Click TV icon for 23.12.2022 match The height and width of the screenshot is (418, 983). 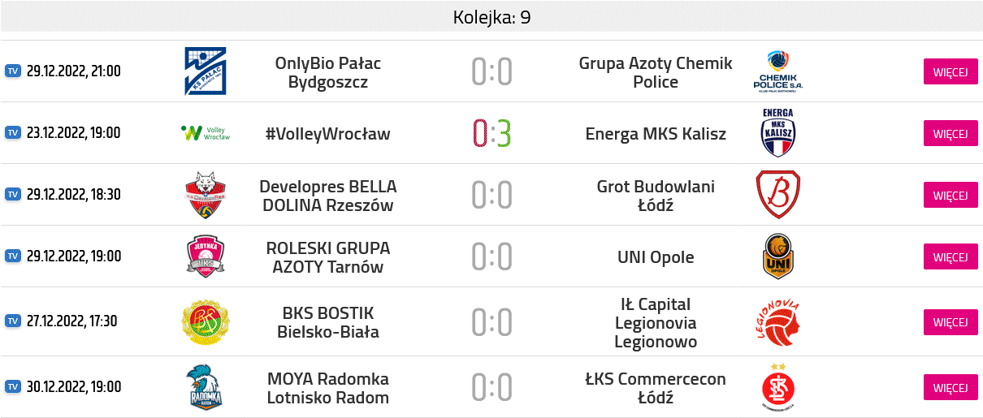pos(12,133)
